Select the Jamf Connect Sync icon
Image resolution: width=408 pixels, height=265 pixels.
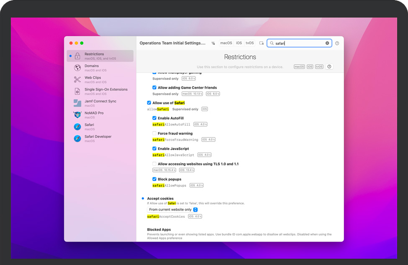coord(77,103)
